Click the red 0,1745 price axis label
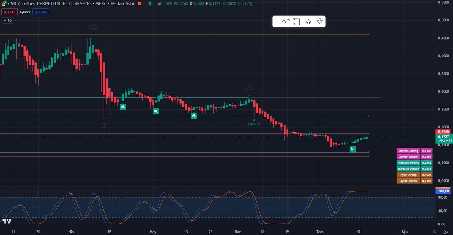This screenshot has width=453, height=235. 443,132
